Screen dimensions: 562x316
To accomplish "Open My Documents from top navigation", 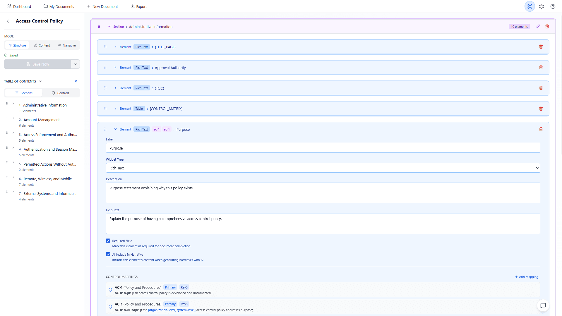I will click(59, 6).
